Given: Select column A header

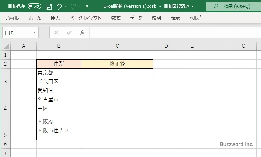Looking at the screenshot, I should click(x=23, y=46).
